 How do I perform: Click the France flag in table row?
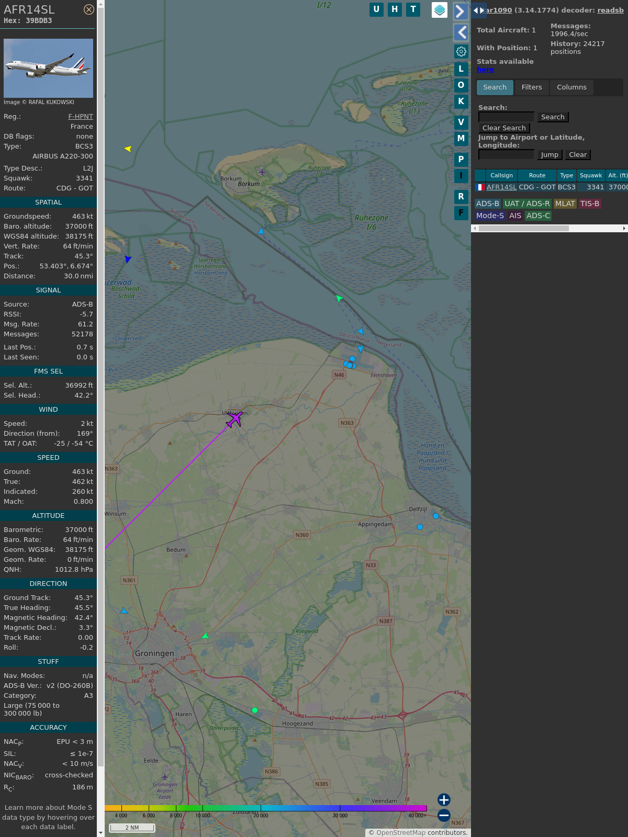tap(480, 187)
